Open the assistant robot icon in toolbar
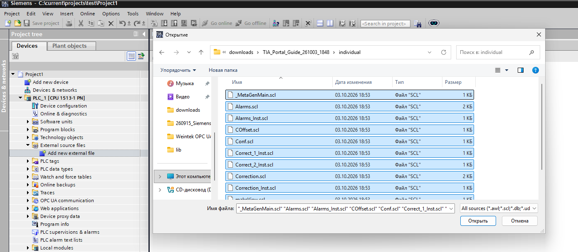This screenshot has width=578, height=252. [434, 23]
